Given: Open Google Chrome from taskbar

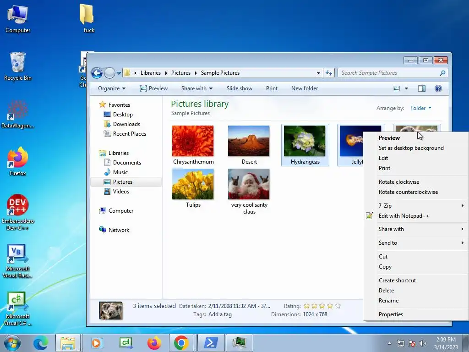Looking at the screenshot, I should [181, 343].
